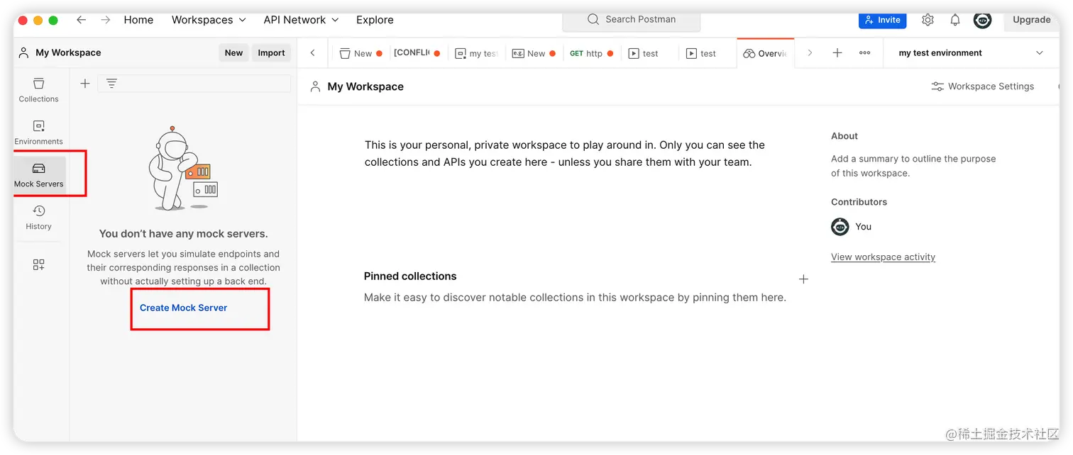
Task: Open the settings gear icon
Action: [928, 20]
